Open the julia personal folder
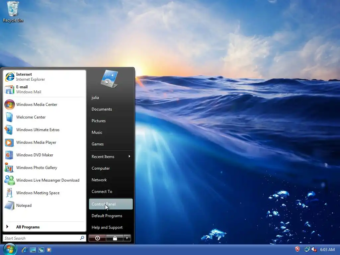 pos(111,98)
